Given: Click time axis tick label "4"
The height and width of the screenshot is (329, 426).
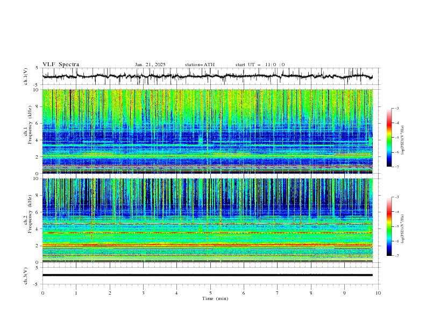Looking at the screenshot, I should pos(177,293).
